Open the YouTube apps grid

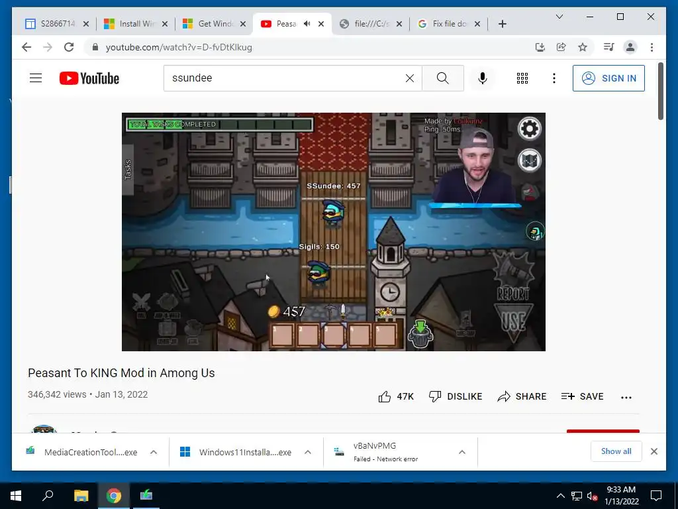click(x=522, y=78)
